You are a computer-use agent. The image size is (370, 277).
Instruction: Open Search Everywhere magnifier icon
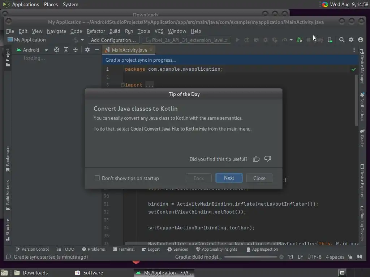pyautogui.click(x=341, y=40)
